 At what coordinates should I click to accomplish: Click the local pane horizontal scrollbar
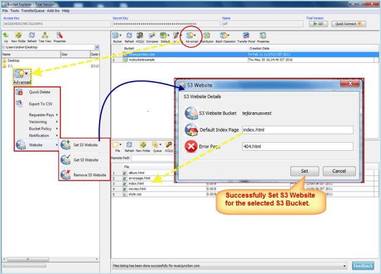coord(51,259)
